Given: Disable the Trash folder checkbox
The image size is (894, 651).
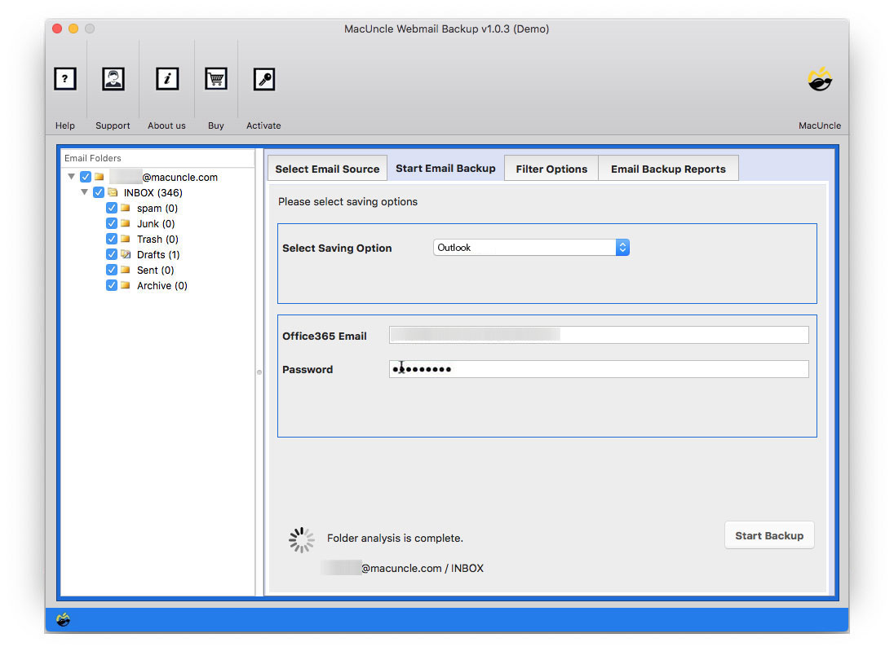Looking at the screenshot, I should [x=112, y=239].
